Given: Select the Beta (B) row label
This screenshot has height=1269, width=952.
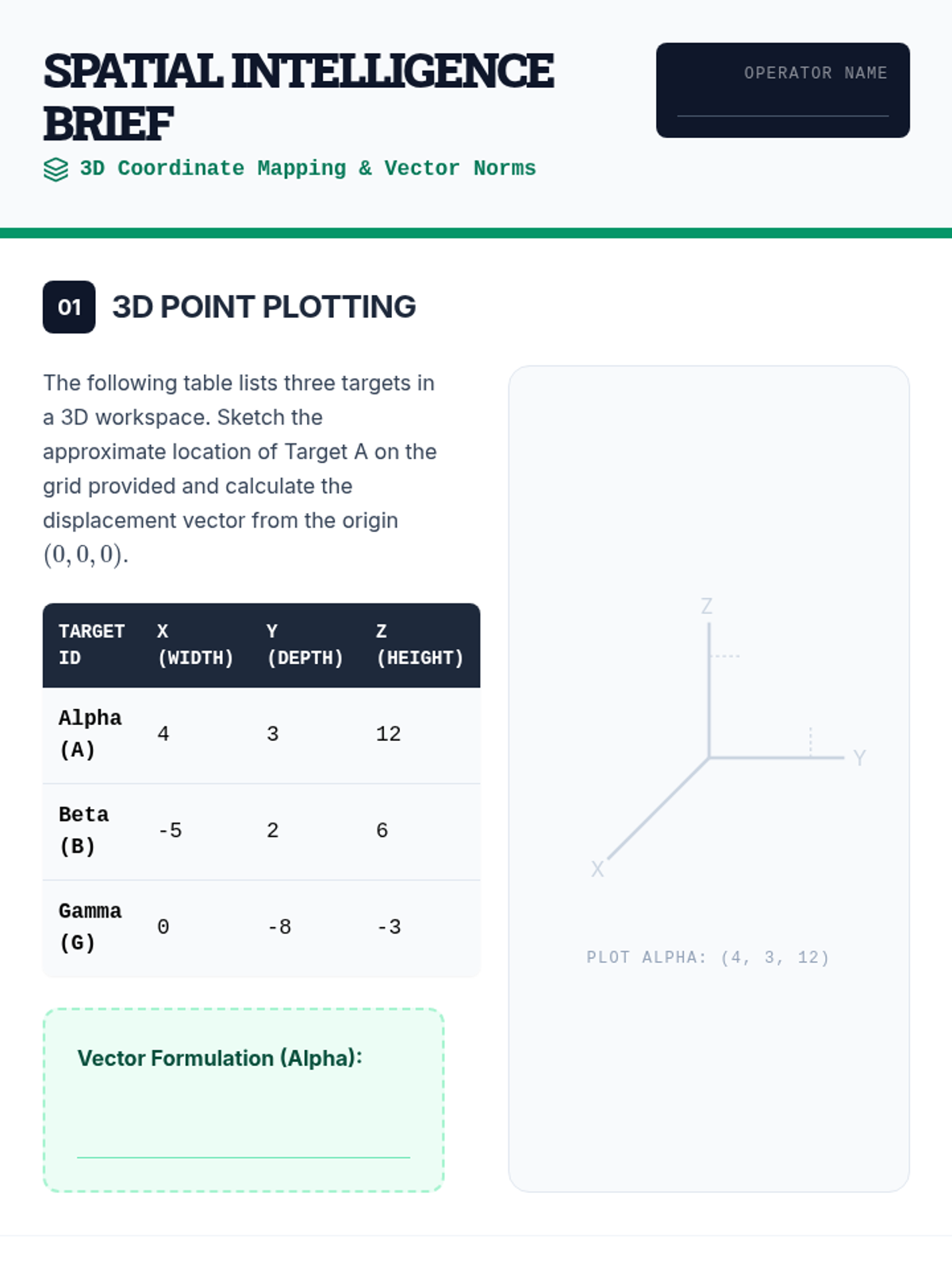Looking at the screenshot, I should [x=83, y=830].
